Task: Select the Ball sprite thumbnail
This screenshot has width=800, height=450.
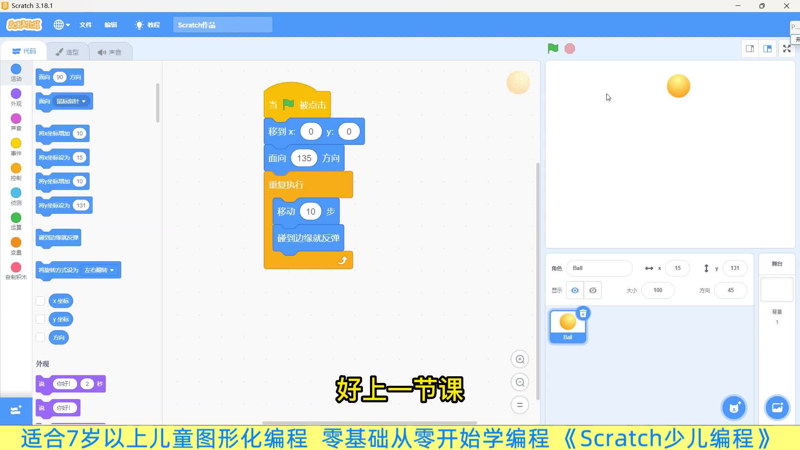Action: click(567, 326)
